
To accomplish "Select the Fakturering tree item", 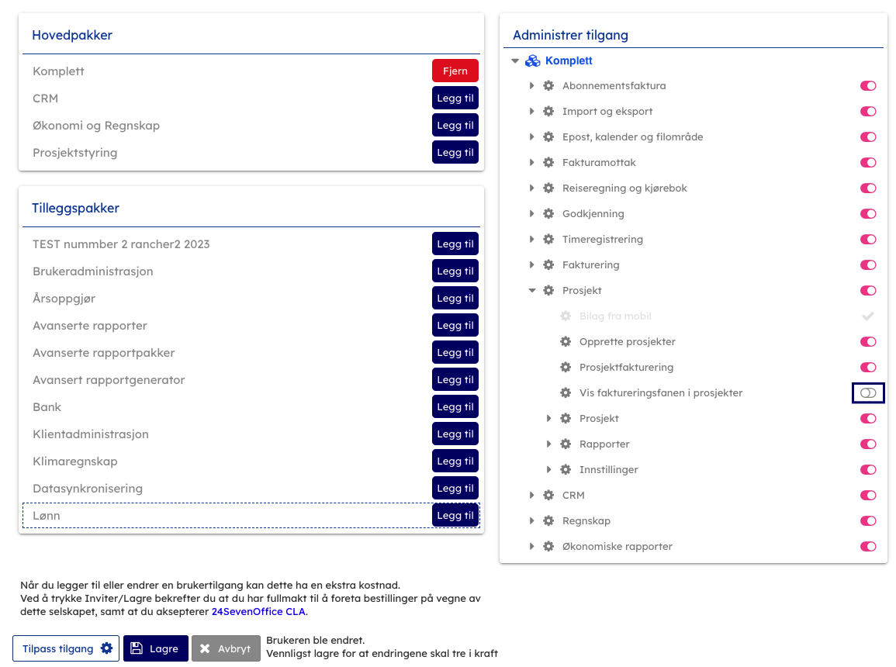I will [590, 265].
